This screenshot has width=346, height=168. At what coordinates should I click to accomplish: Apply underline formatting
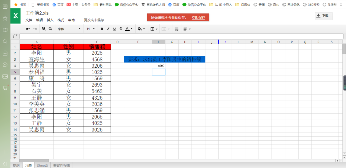114,29
